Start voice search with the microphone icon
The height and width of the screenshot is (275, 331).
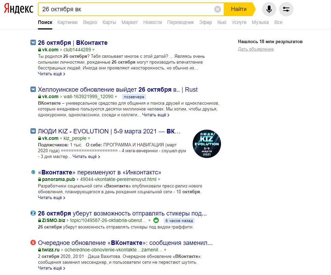(x=269, y=9)
